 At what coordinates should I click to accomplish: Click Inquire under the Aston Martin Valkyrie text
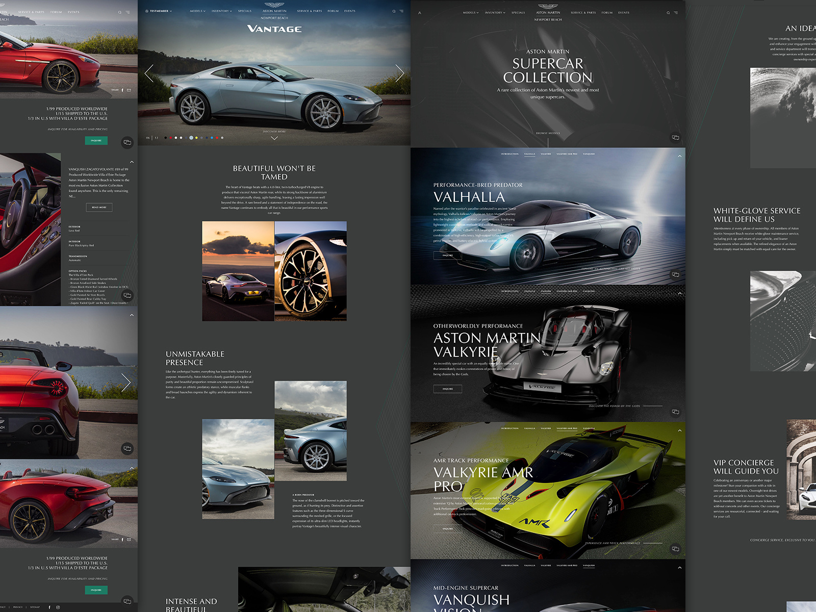click(x=448, y=389)
